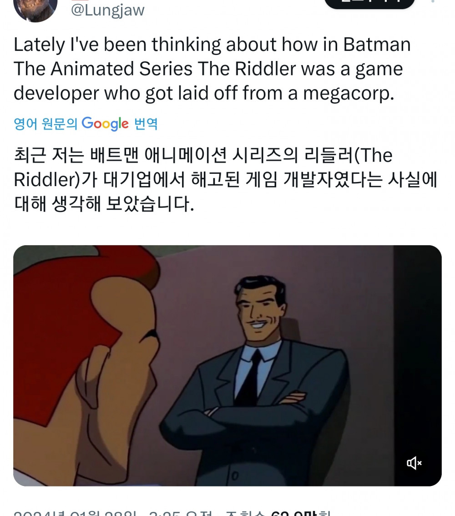Open the @Lungjaw handle link
The image size is (455, 516).
click(x=107, y=10)
